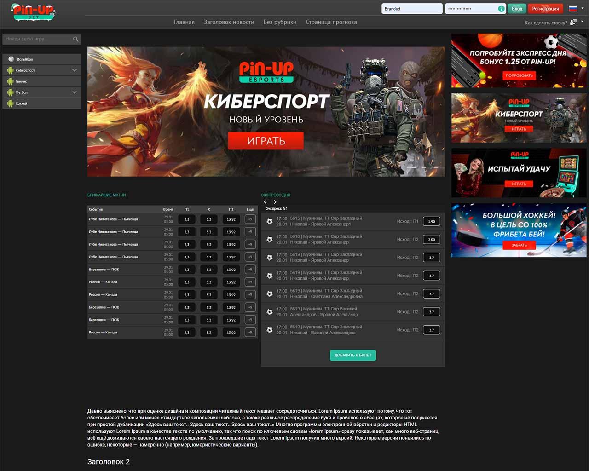Open the Попробуйте экспресс дня promo banner
The width and height of the screenshot is (589, 471).
pos(519,61)
